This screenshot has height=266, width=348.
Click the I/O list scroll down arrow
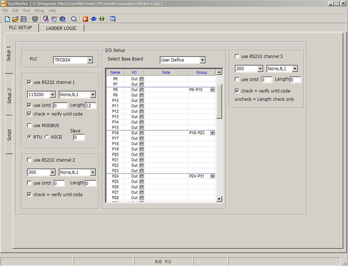[219, 199]
